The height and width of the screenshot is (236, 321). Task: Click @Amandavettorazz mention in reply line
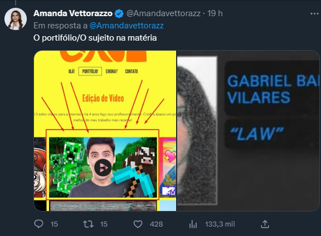pyautogui.click(x=127, y=26)
